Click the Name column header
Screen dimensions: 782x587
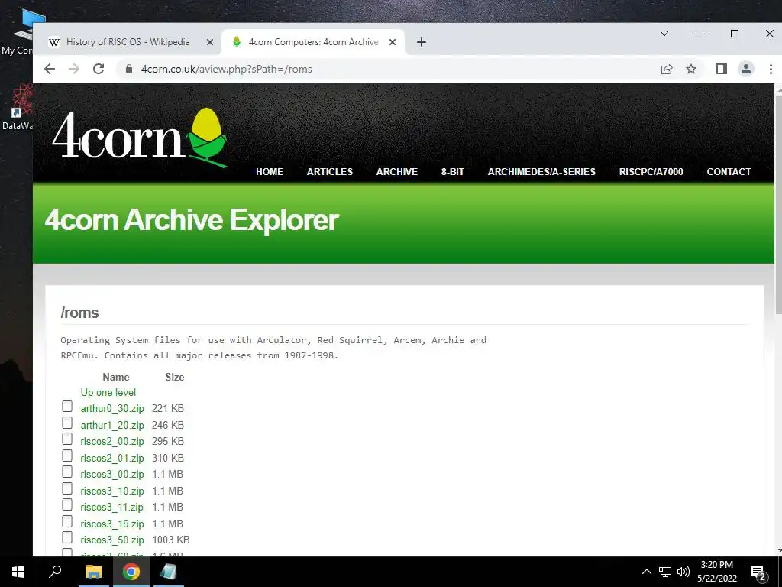[x=116, y=377]
